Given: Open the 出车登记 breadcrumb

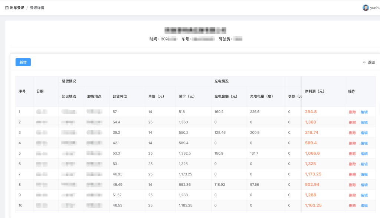Looking at the screenshot, I should [17, 8].
